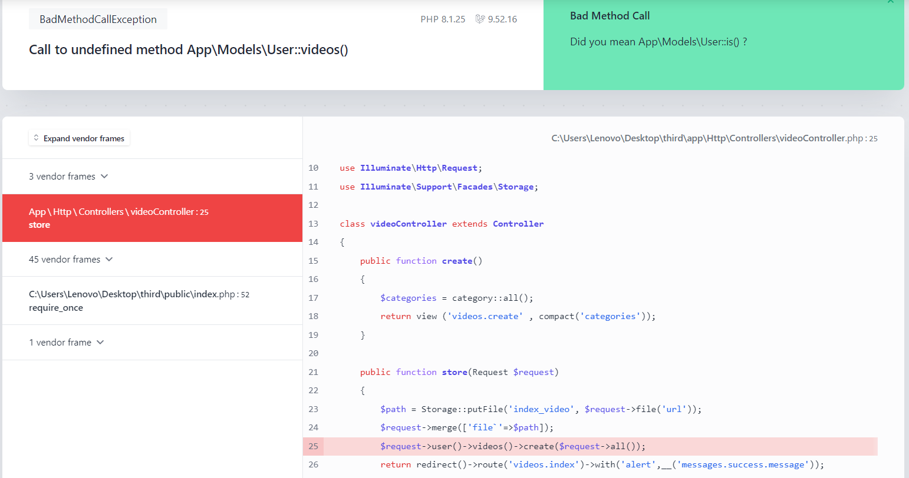Click the use Illuminate\Http\Request code line
The width and height of the screenshot is (909, 478).
click(411, 168)
